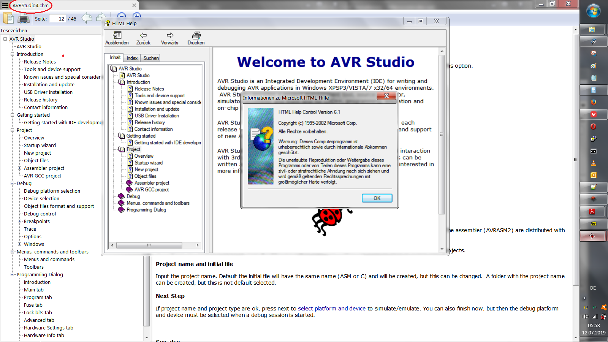Expand Assembler project node in bookmarks
608x342 pixels.
(19, 168)
